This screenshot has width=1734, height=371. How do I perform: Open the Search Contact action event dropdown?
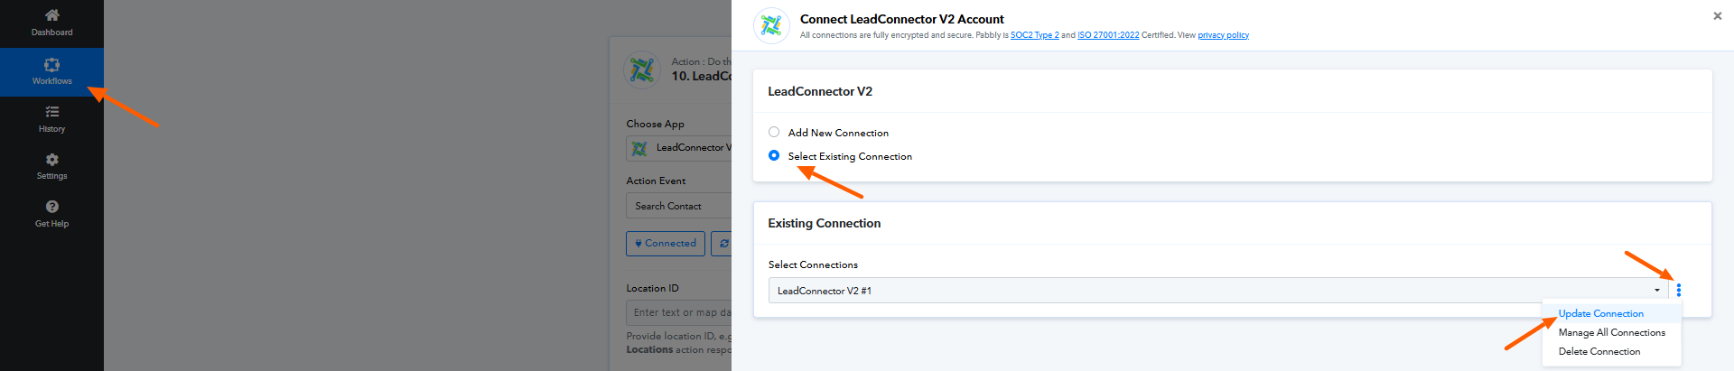click(x=679, y=206)
